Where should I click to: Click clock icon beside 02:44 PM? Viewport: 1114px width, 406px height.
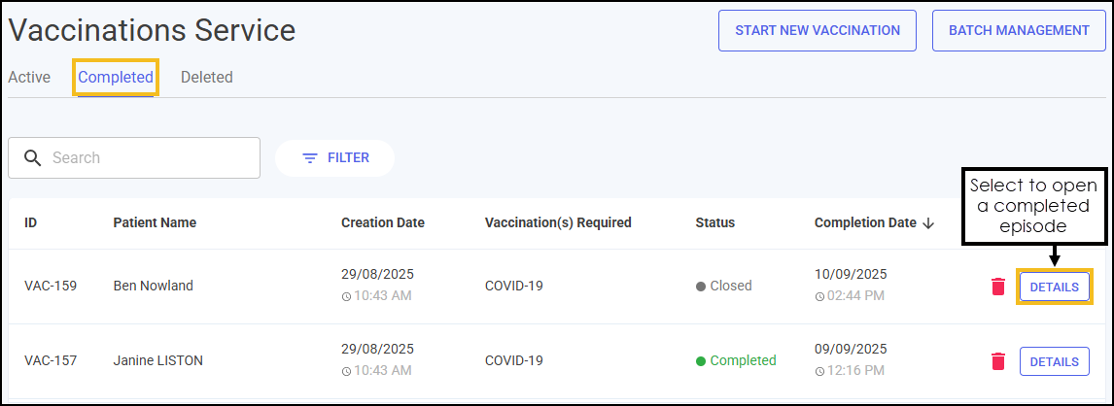[819, 296]
